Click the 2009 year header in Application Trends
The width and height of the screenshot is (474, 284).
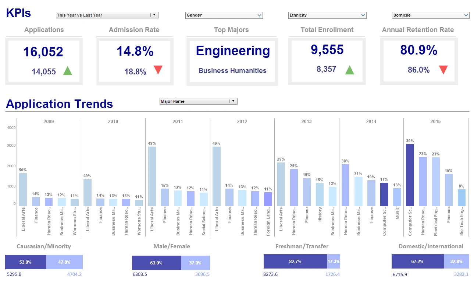[x=49, y=121]
